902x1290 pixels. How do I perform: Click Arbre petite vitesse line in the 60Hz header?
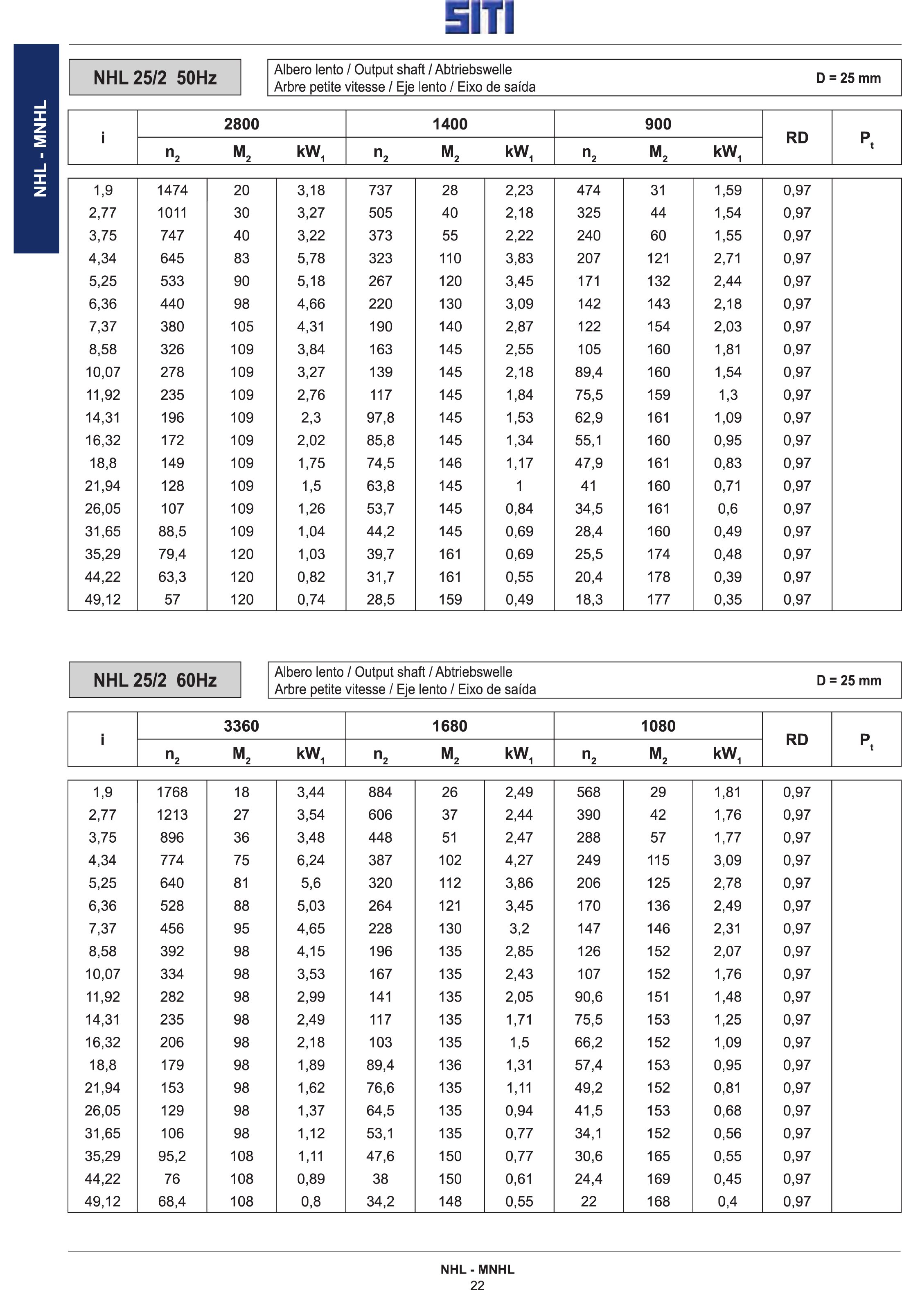tap(405, 689)
